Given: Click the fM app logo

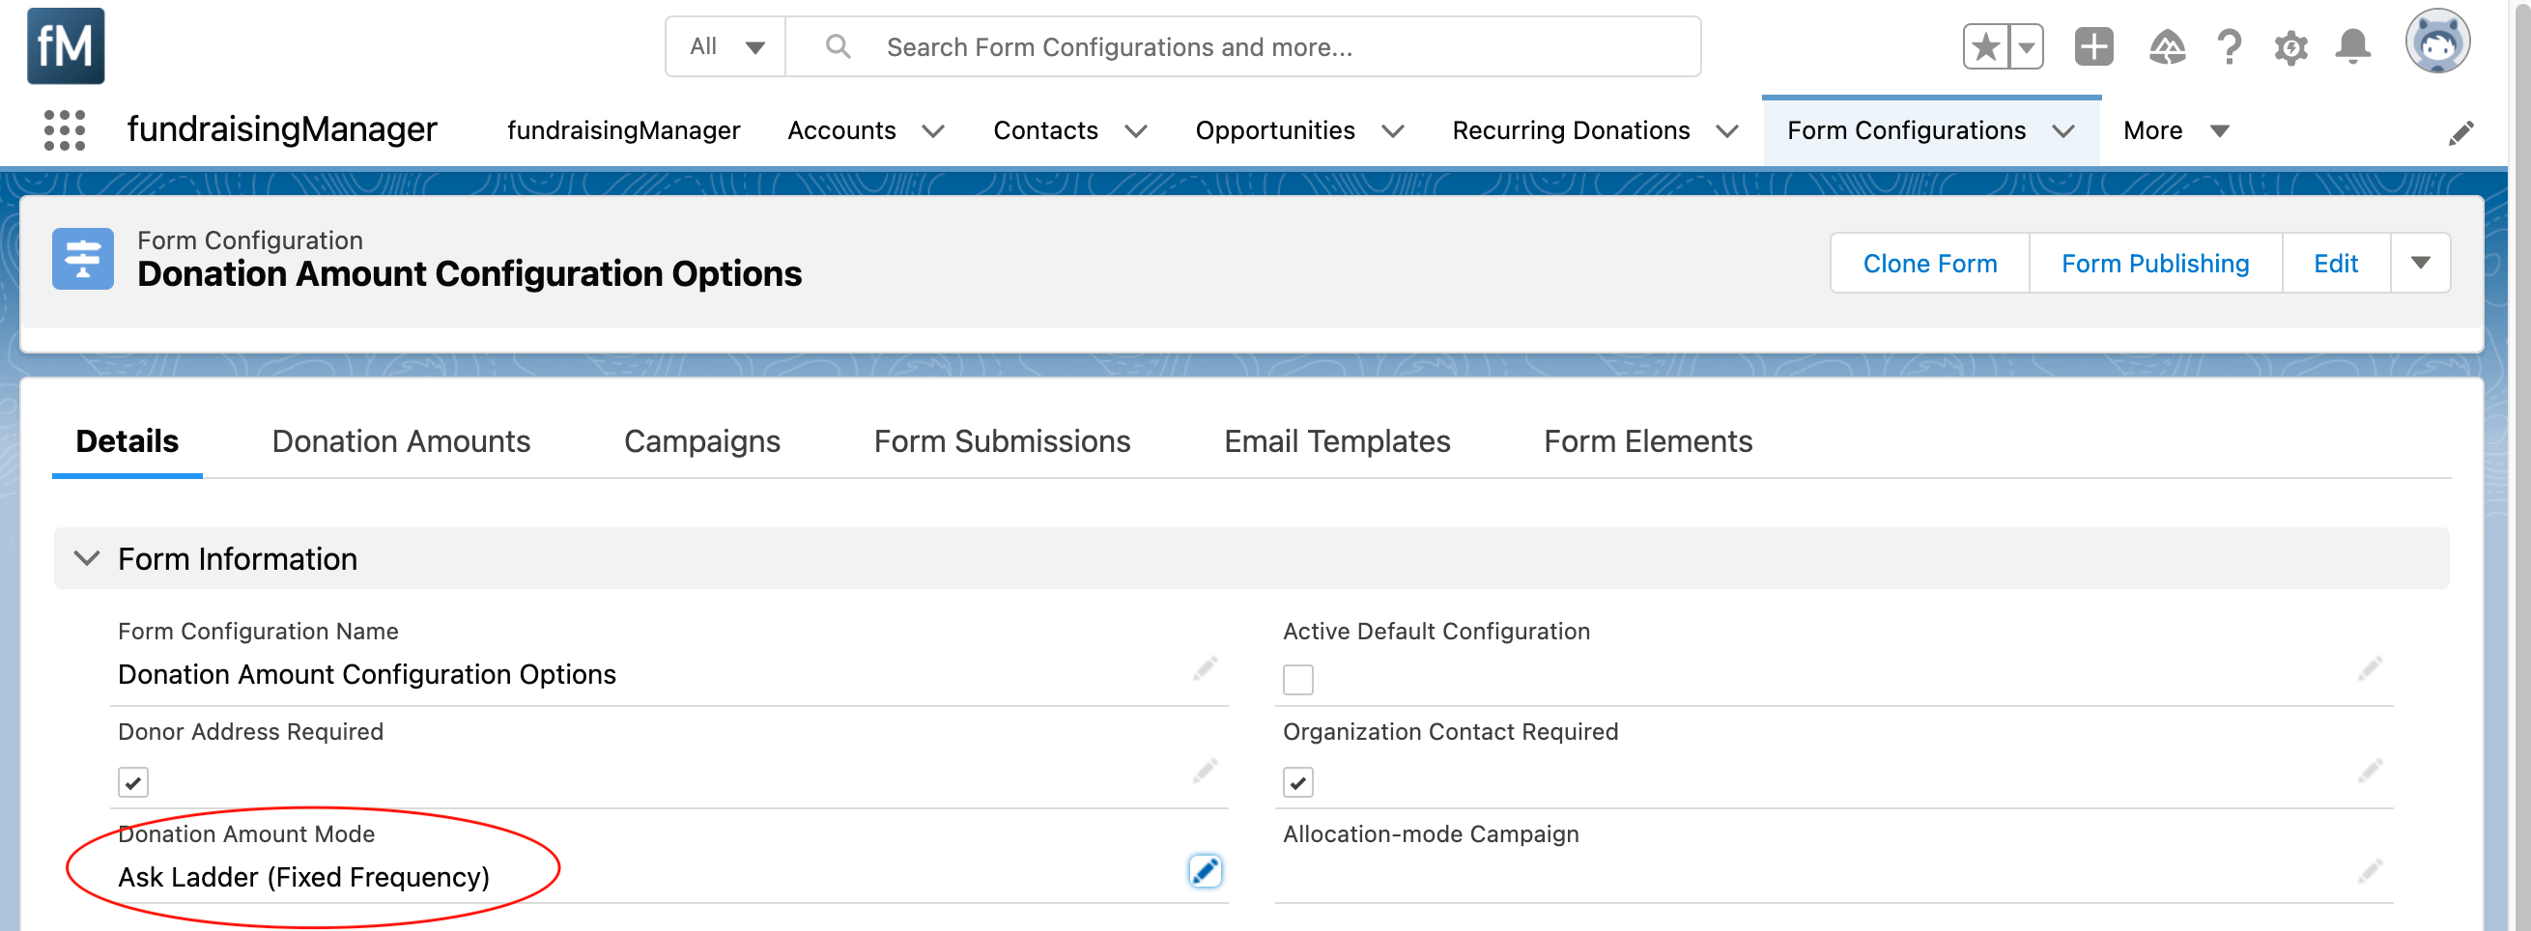Looking at the screenshot, I should tap(66, 46).
